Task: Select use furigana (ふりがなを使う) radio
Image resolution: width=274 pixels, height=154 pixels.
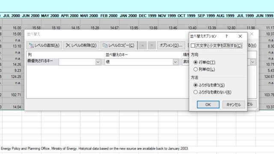Action: click(x=196, y=85)
